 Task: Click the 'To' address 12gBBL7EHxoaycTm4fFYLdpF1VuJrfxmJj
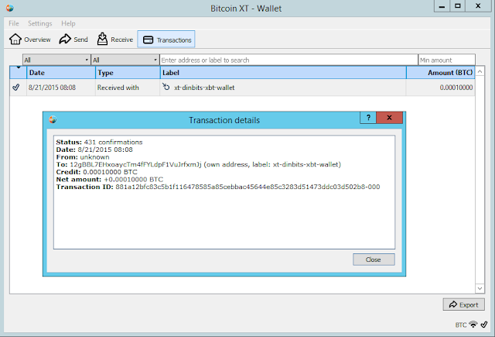pyautogui.click(x=135, y=164)
